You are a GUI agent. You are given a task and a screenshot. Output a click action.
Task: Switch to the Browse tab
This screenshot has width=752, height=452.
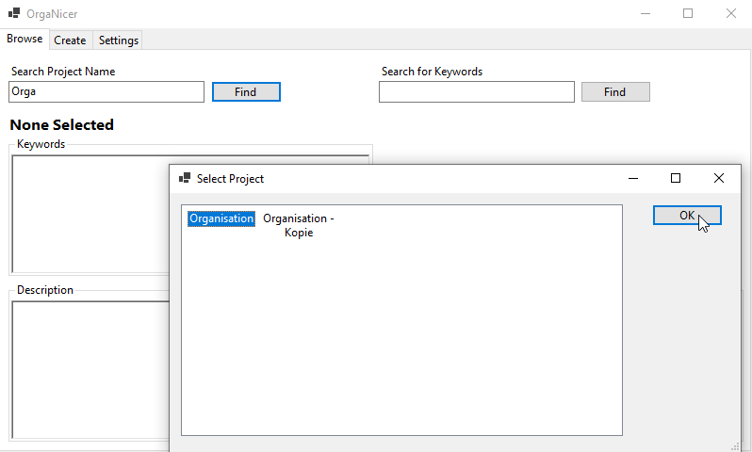[25, 40]
